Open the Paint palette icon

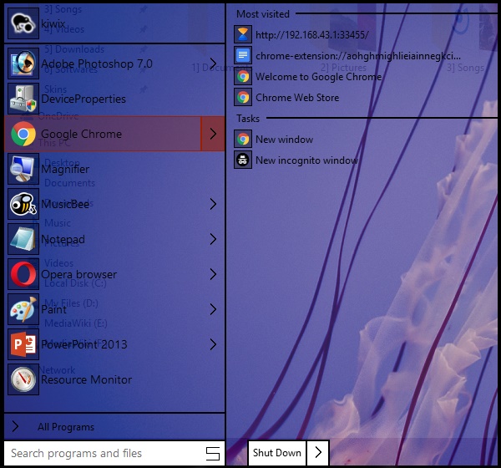tap(23, 309)
